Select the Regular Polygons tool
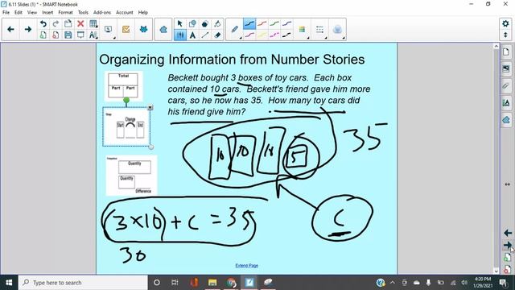515x290 pixels. [205, 23]
